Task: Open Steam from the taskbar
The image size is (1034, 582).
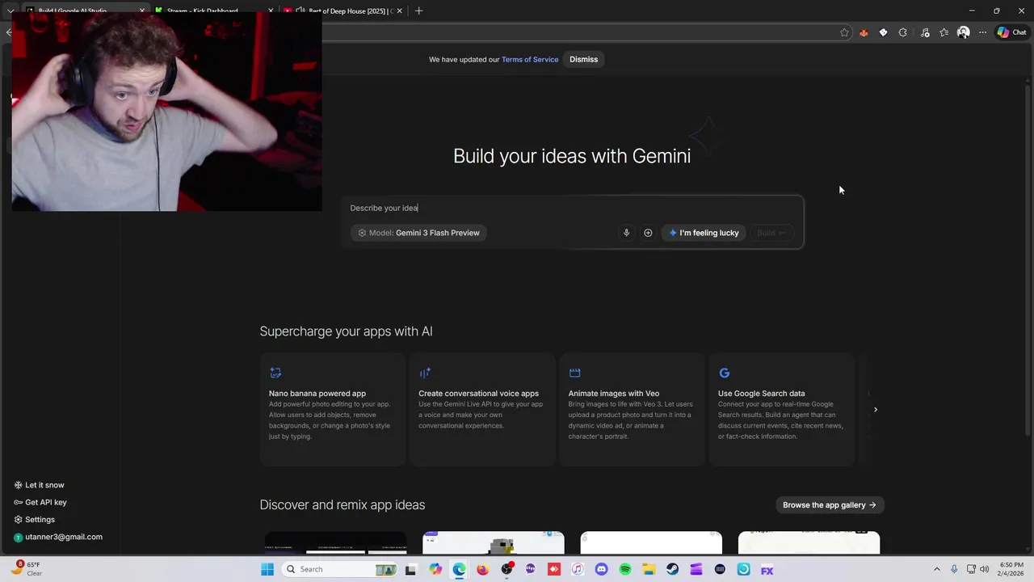Action: tap(672, 569)
